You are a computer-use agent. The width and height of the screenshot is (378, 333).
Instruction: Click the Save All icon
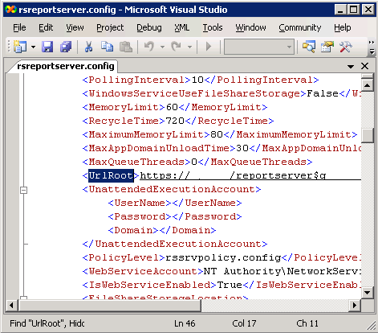pyautogui.click(x=66, y=47)
